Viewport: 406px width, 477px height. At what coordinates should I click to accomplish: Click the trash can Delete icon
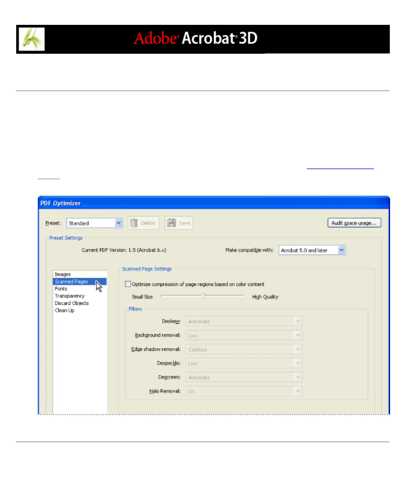click(134, 223)
